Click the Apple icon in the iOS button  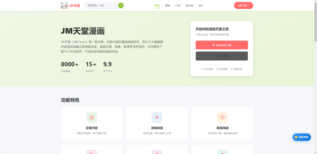216,56
